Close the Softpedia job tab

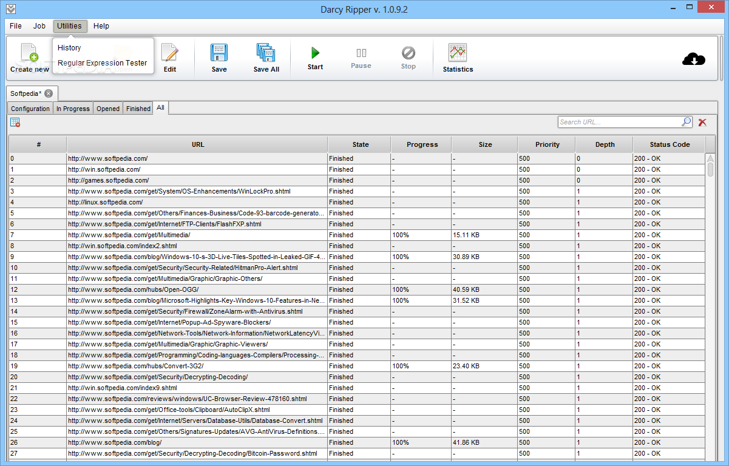[x=49, y=93]
